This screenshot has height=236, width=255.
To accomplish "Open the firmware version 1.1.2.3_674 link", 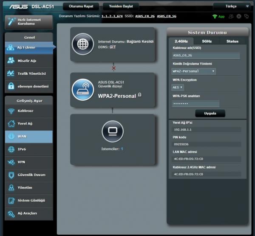I will click(112, 16).
